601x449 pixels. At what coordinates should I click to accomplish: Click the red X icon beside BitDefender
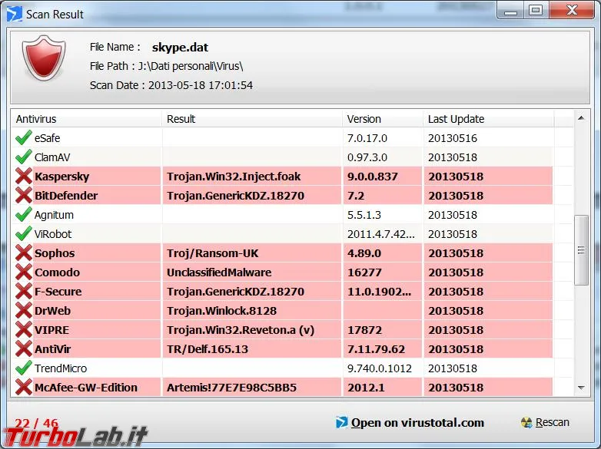(x=23, y=195)
